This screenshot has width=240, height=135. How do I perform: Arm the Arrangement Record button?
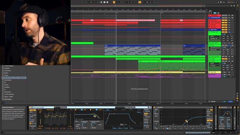107,2
